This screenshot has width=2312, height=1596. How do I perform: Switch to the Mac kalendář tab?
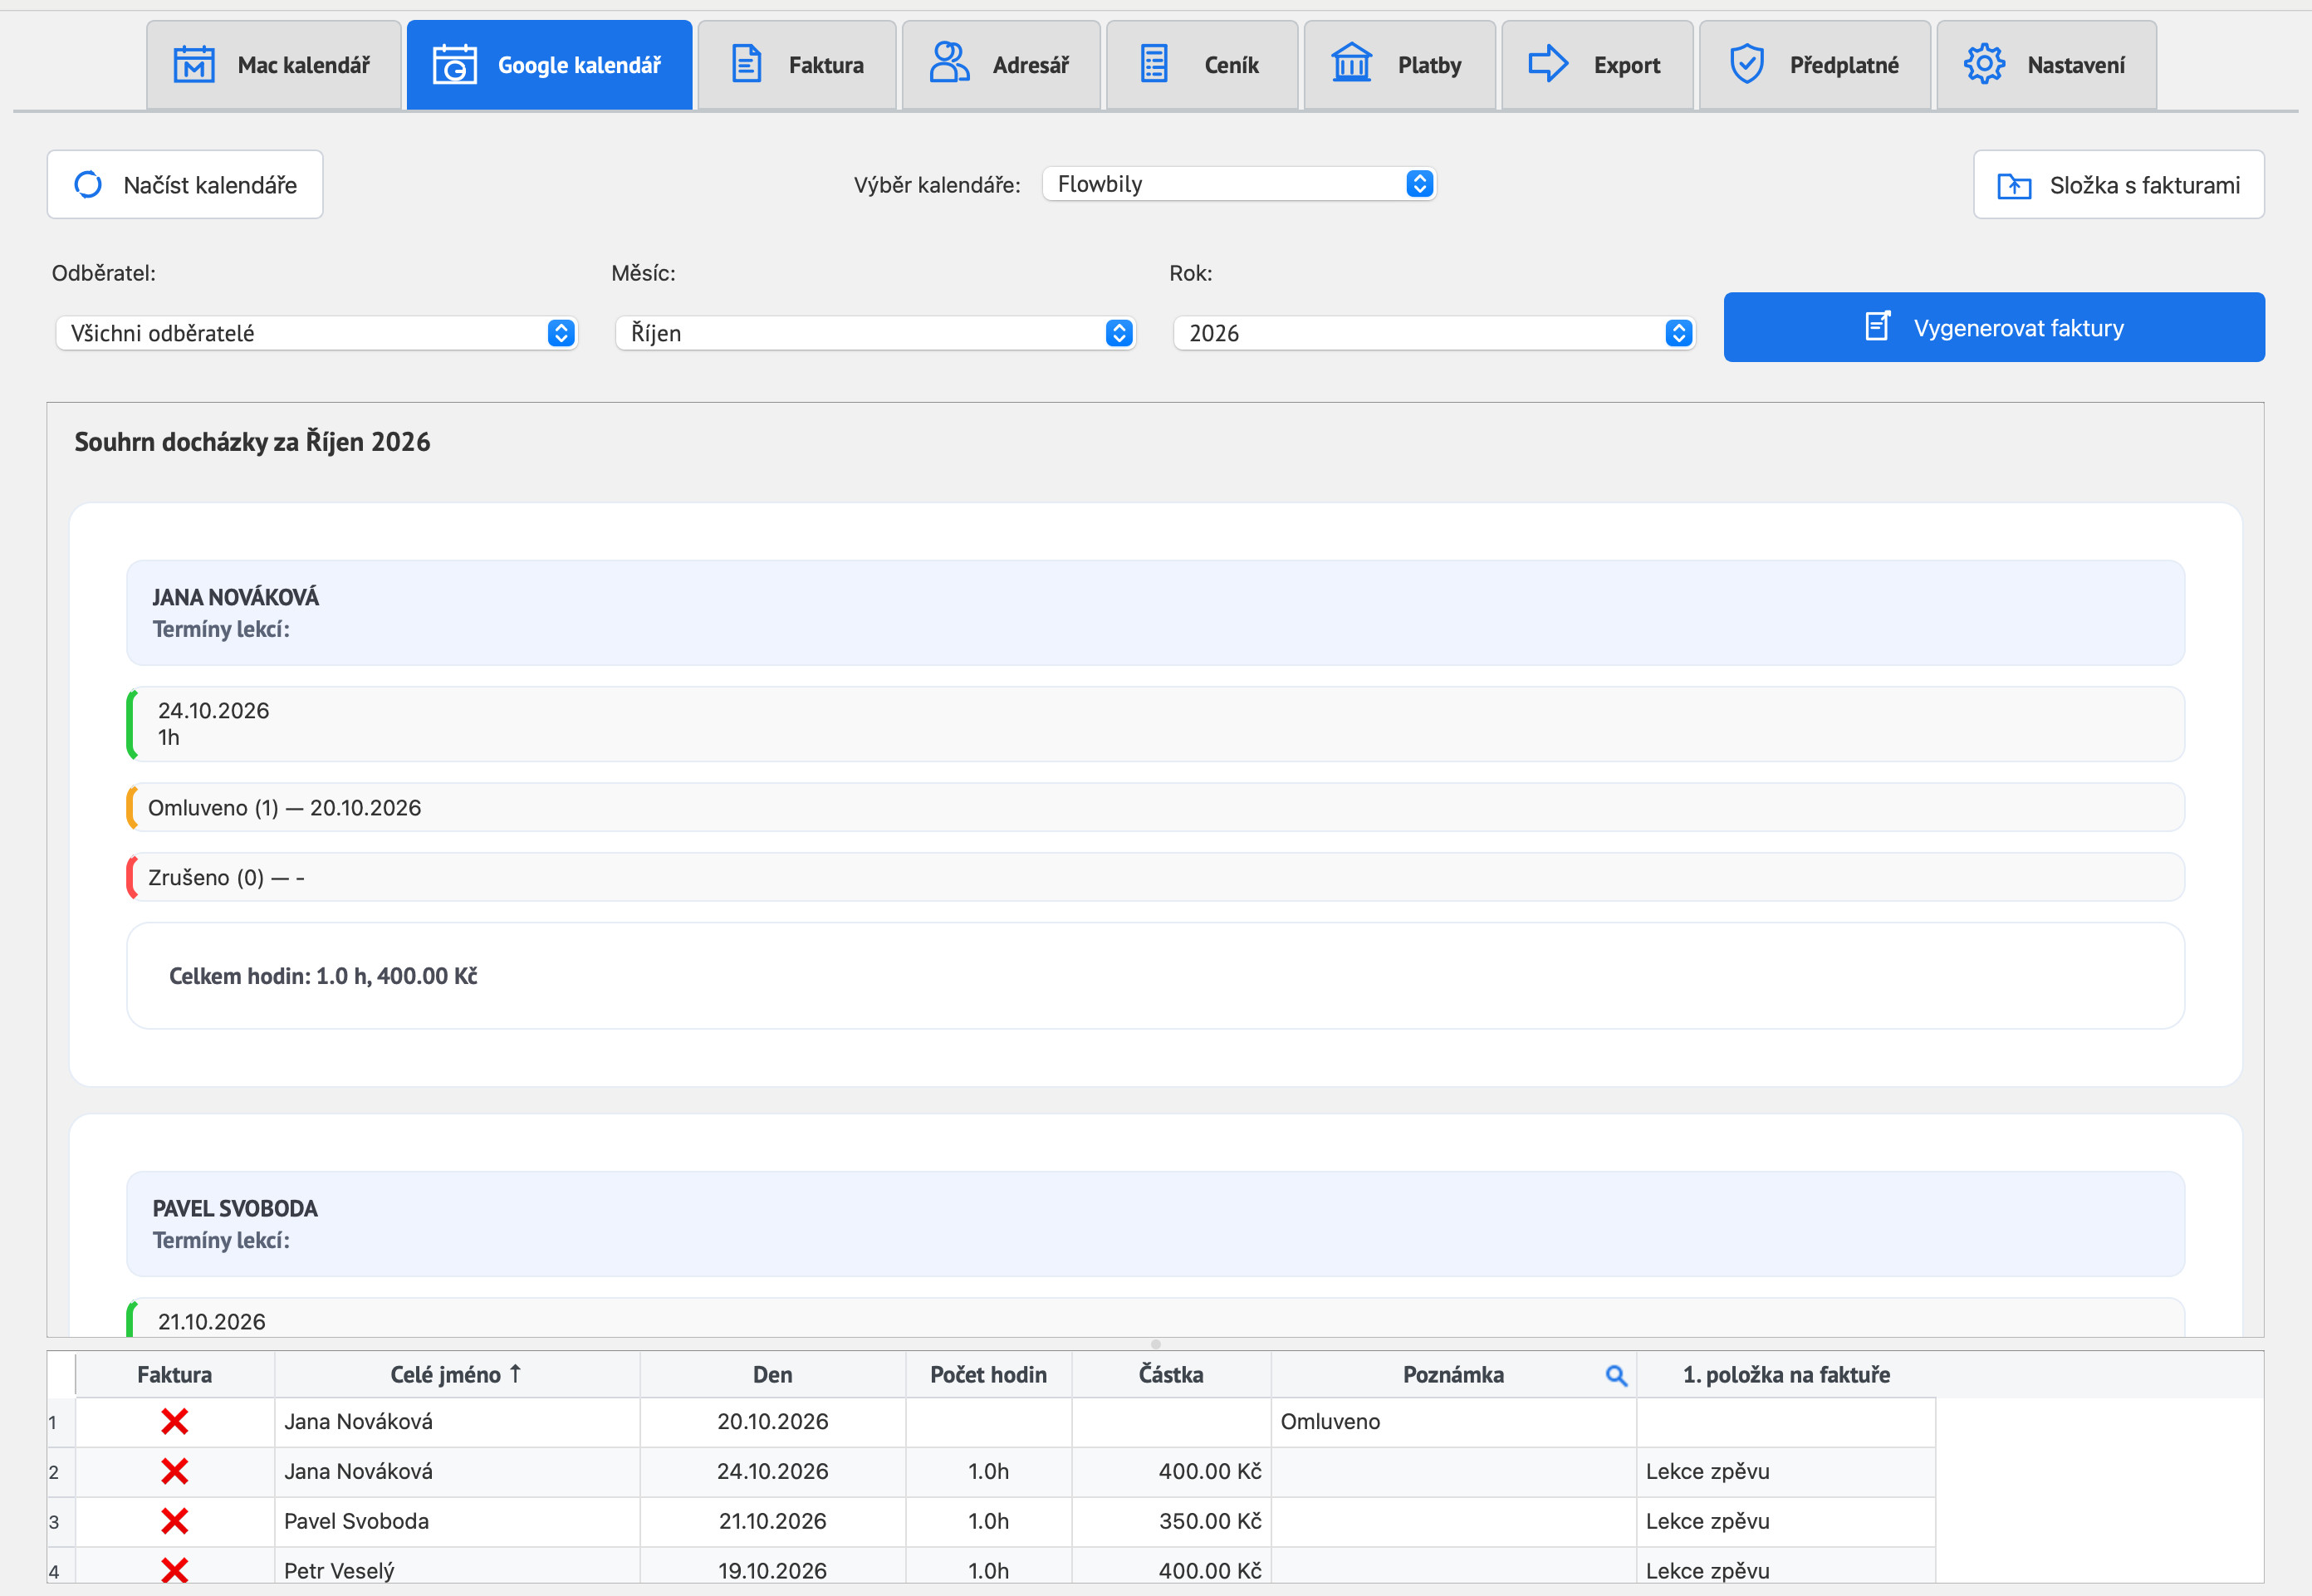tap(274, 65)
